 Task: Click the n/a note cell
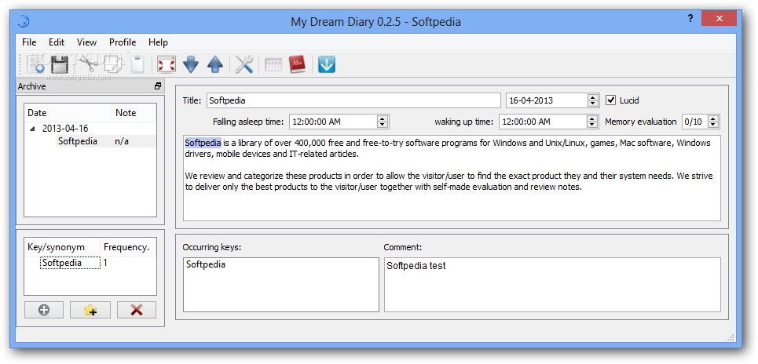pos(122,141)
